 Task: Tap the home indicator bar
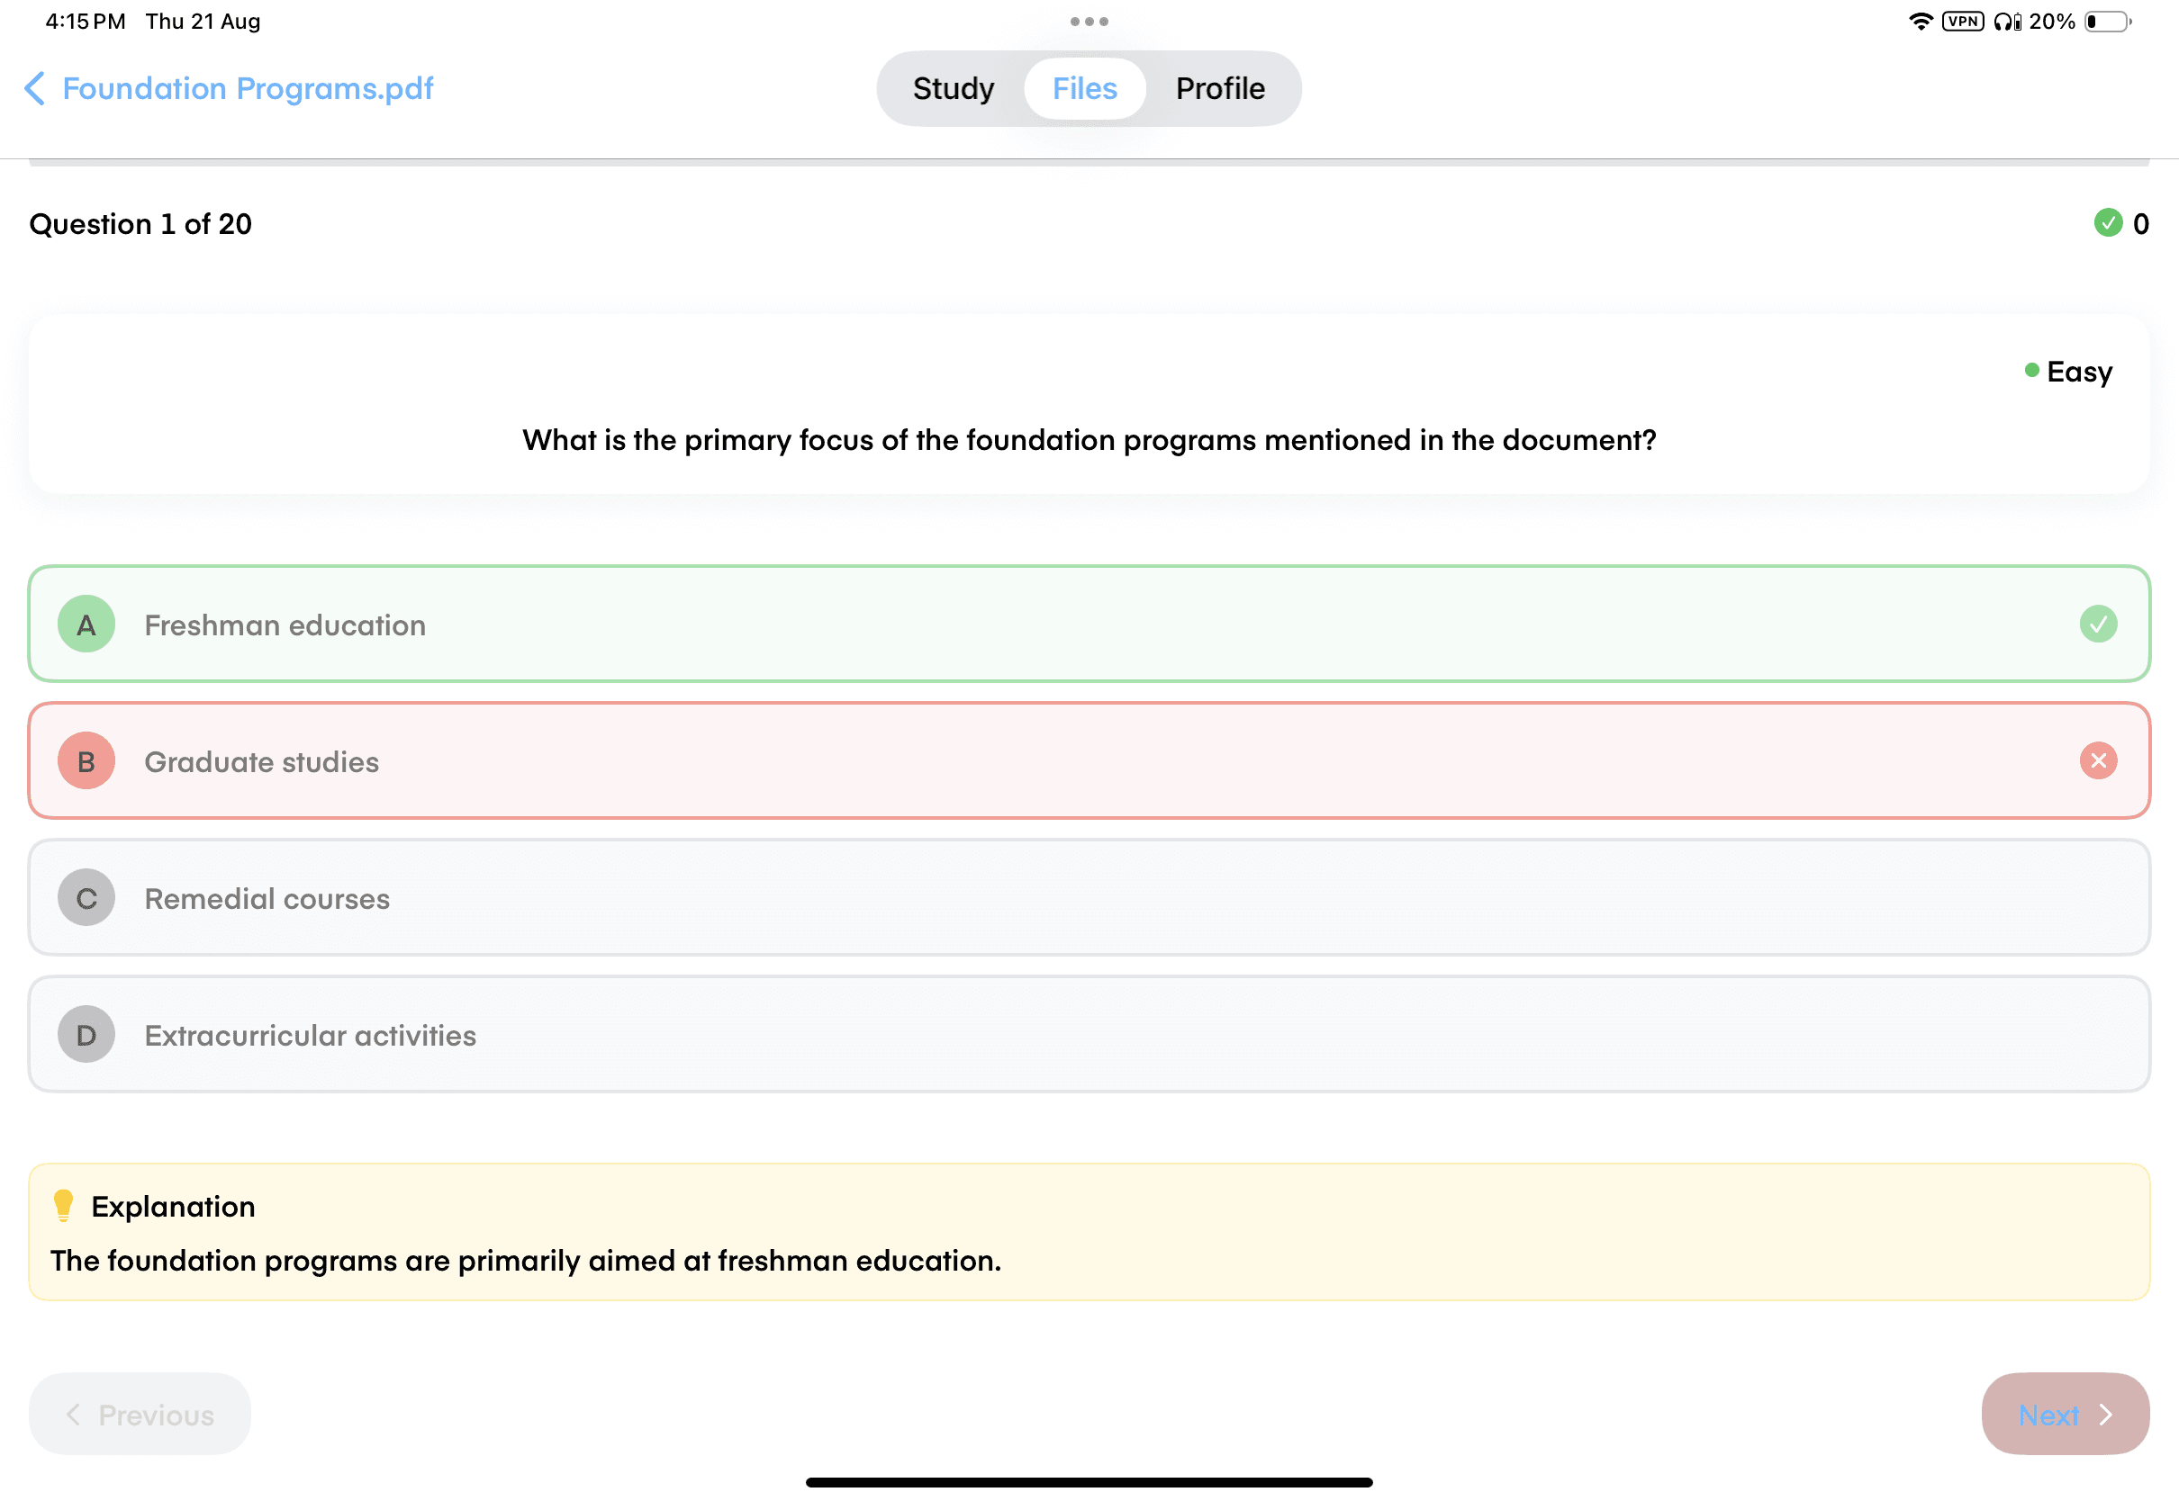point(1089,1482)
